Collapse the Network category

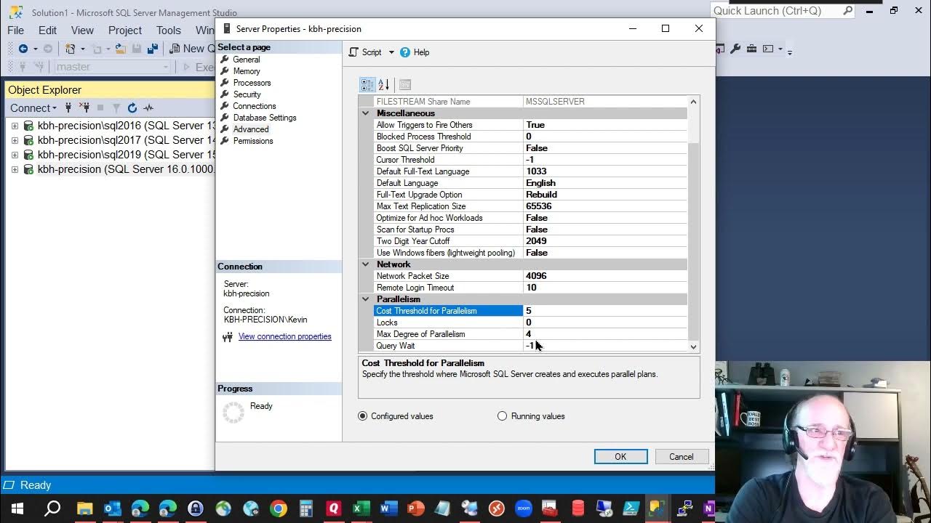click(x=366, y=264)
